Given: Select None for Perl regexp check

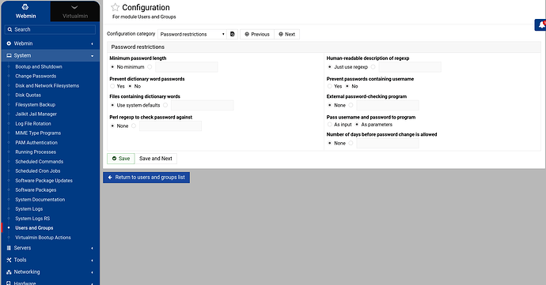Looking at the screenshot, I should (112, 126).
